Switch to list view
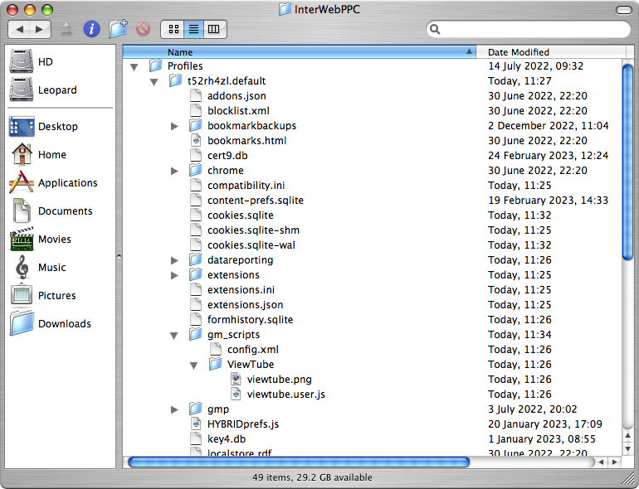The image size is (639, 489). pyautogui.click(x=193, y=29)
